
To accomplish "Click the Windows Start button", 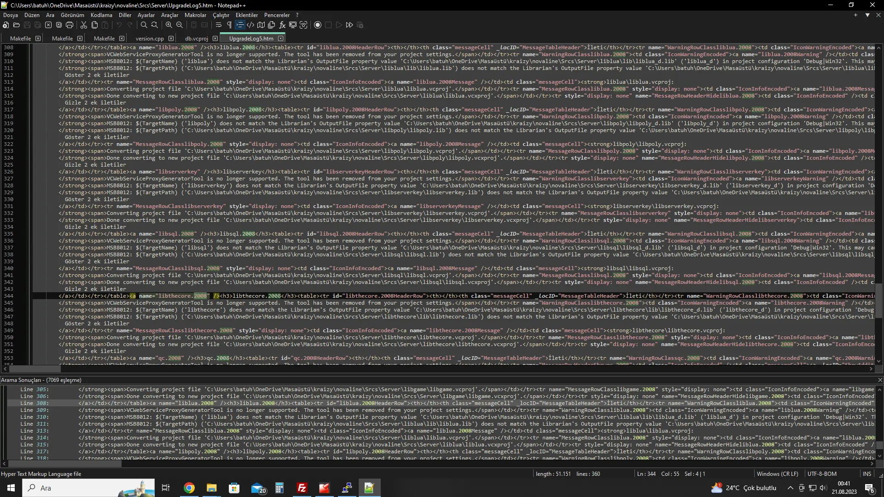I will coord(11,488).
